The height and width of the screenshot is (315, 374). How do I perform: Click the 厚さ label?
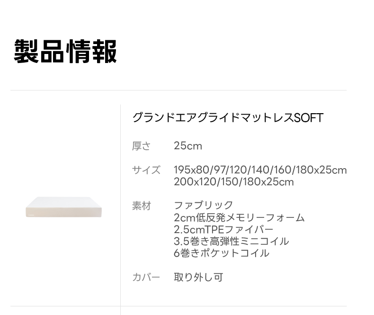tap(141, 146)
